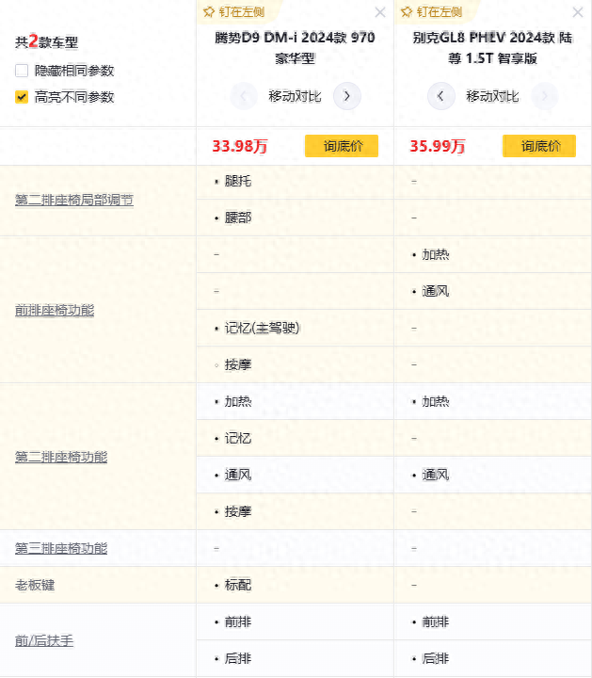
Task: Click 移动对比 label under 腾势D9
Action: point(295,96)
